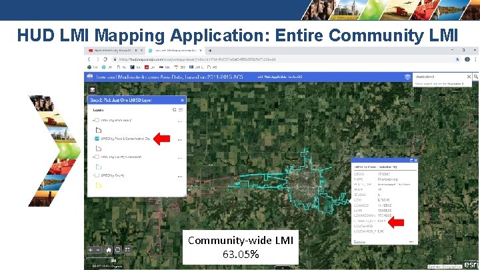Click the HUD logo in app header

pyautogui.click(x=90, y=77)
